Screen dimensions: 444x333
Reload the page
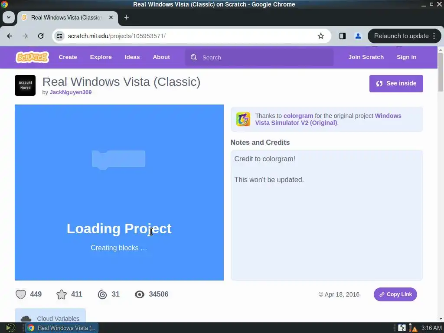click(x=41, y=36)
